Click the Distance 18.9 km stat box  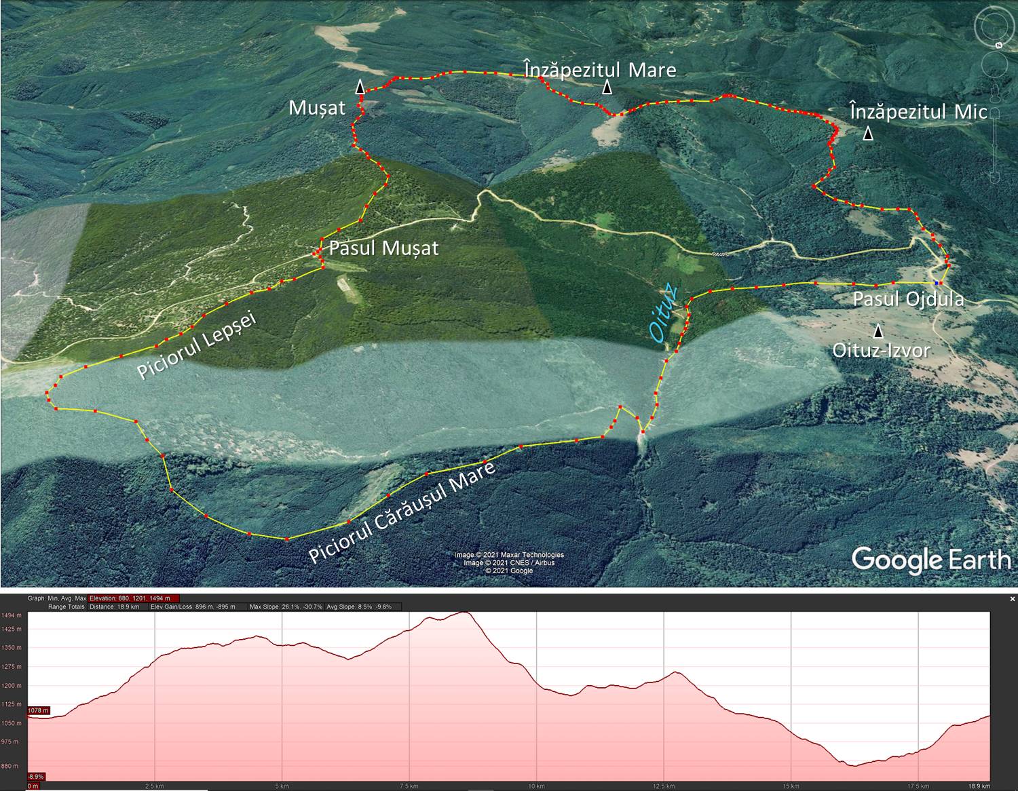[x=114, y=606]
